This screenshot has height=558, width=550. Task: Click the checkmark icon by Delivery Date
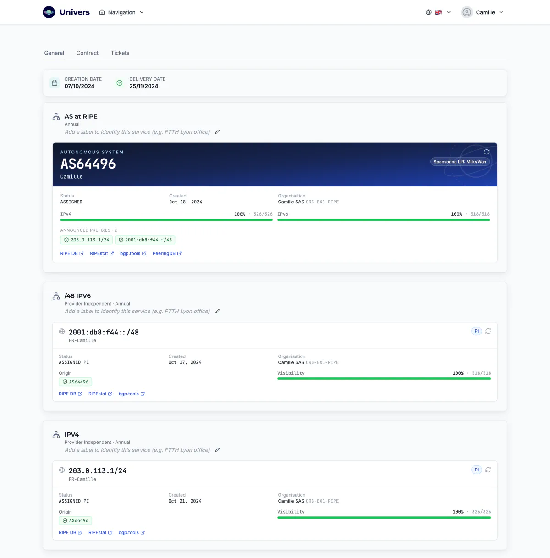pos(120,83)
